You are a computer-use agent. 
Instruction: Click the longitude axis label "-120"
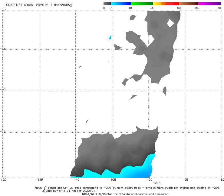(3, 180)
